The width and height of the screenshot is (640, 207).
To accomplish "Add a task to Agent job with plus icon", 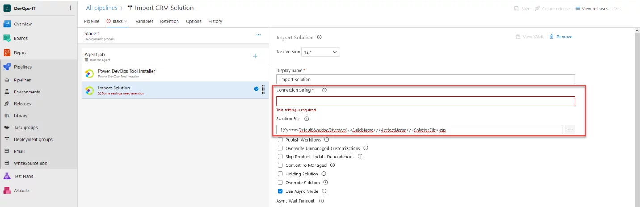I will coord(255,56).
